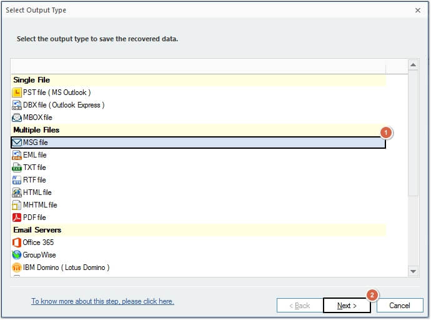Click the Office 365 logo icon
The height and width of the screenshot is (320, 431).
click(x=17, y=242)
